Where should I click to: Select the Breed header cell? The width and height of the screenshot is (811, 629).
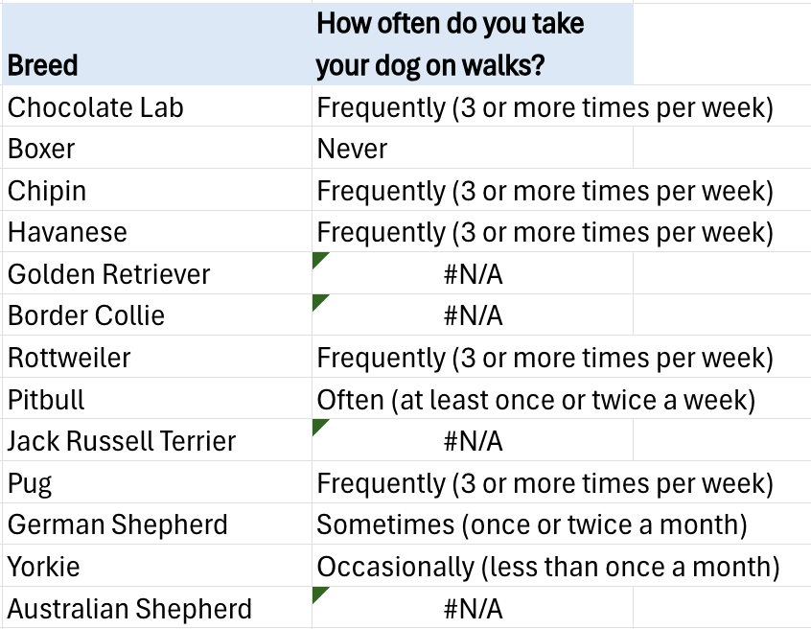(157, 44)
